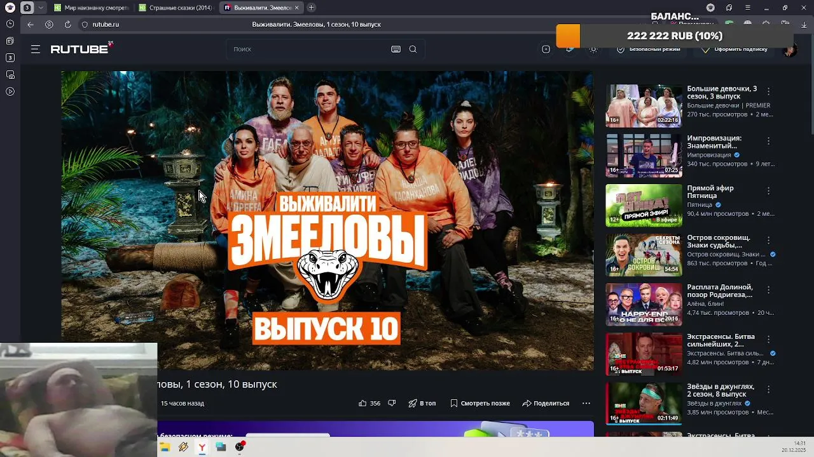Open OBS Studio from the taskbar
Image resolution: width=814 pixels, height=457 pixels.
pyautogui.click(x=240, y=447)
